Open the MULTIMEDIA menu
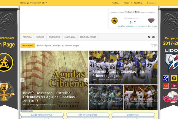Viewport: 178px width, 119px height. click(70, 37)
